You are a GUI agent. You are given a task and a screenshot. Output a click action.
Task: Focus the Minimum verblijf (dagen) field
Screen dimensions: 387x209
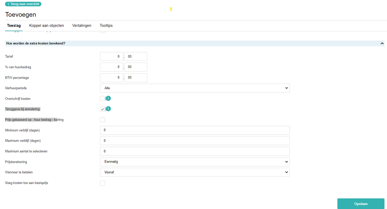195,130
